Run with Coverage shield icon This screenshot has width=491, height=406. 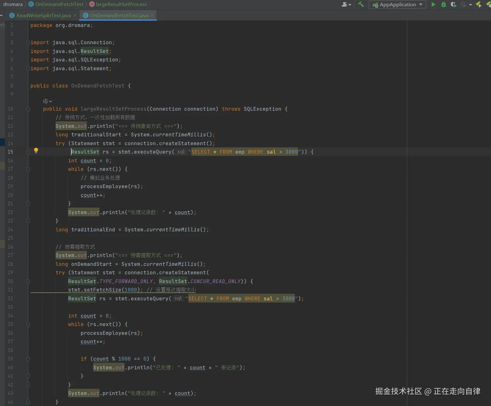point(453,4)
